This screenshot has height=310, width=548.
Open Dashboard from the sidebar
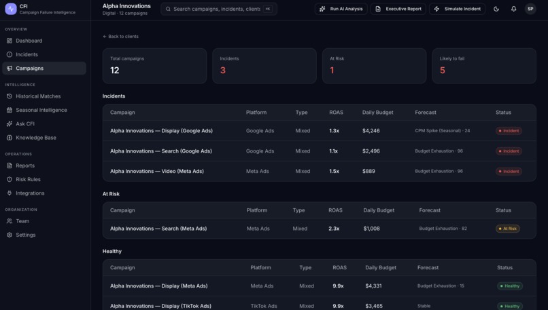(44, 41)
